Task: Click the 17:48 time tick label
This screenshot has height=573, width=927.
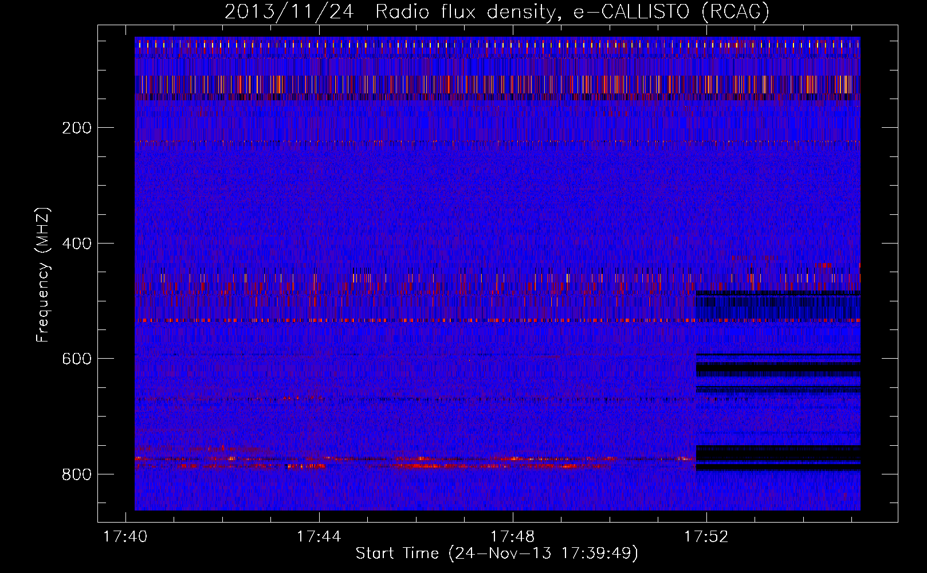Action: point(512,537)
